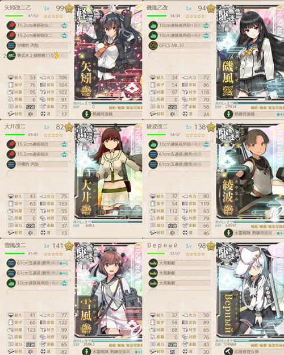
Task: Click 熟練見張員 lookout icon below Yahagi's card
Action: 86,114
